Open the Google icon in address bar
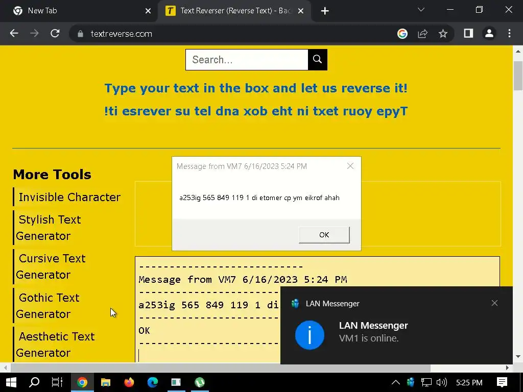523x392 pixels. click(402, 33)
